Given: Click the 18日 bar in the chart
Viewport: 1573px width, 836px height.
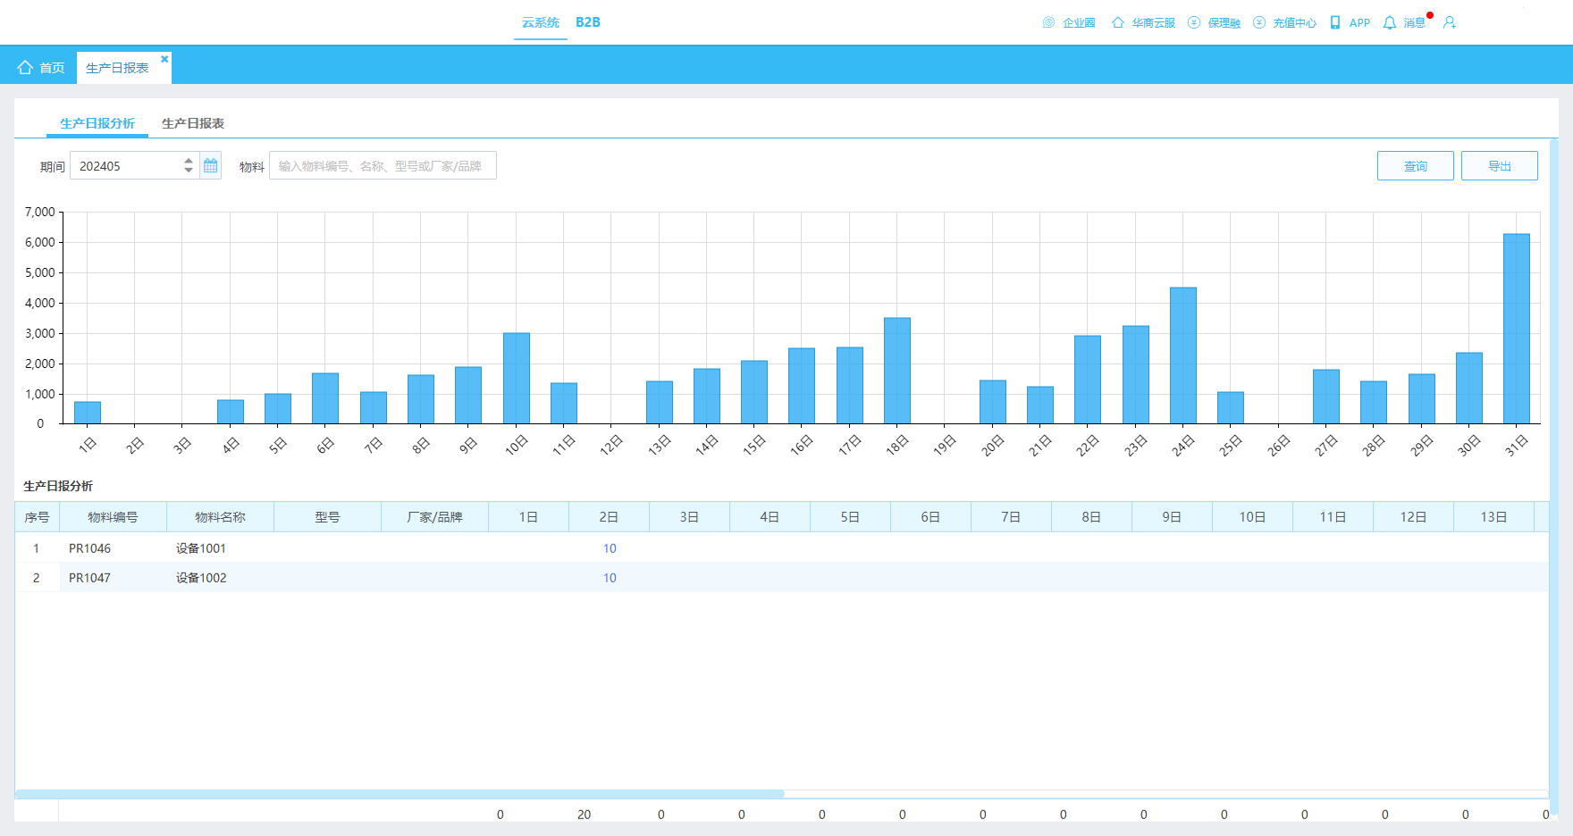Looking at the screenshot, I should (897, 371).
